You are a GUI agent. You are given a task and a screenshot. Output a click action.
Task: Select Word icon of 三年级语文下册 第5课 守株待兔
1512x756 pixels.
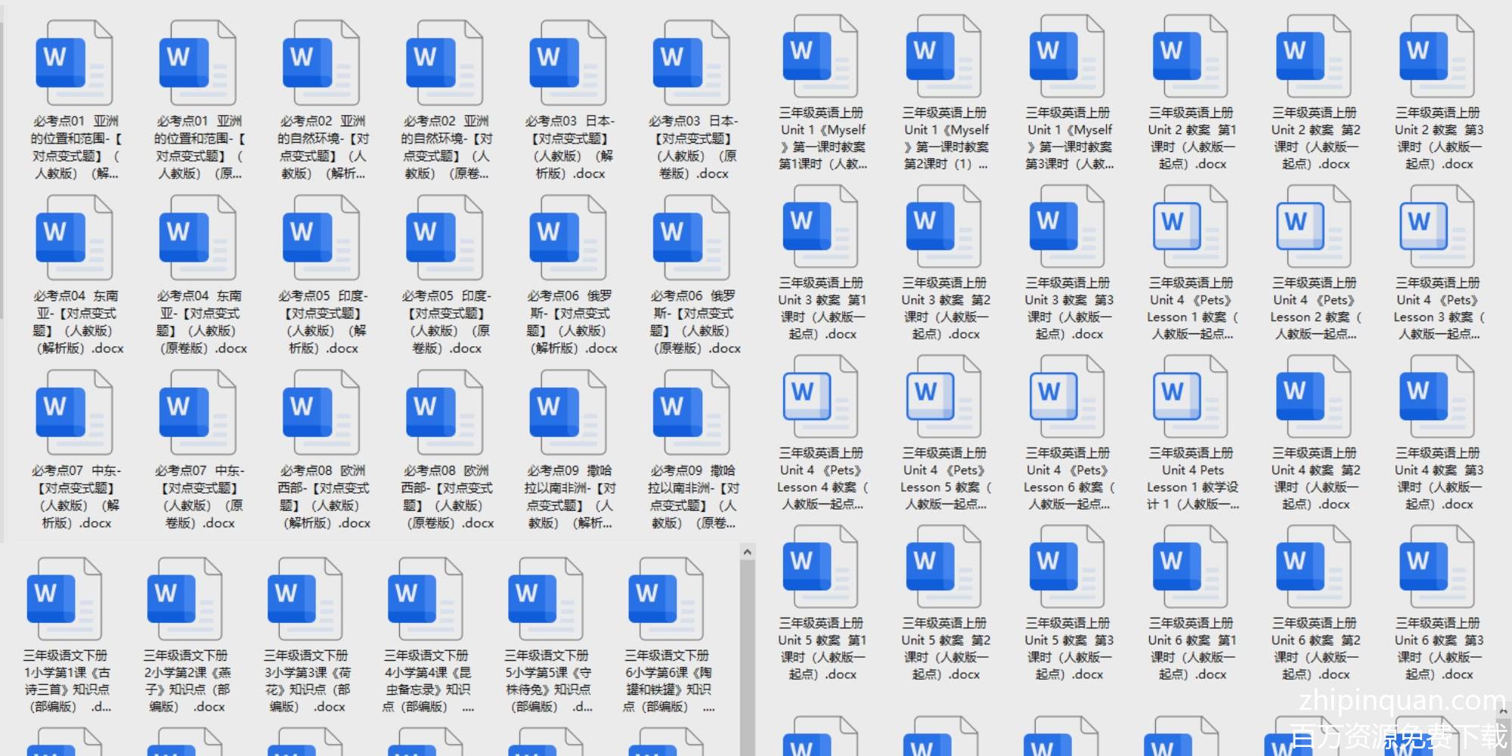coord(546,600)
